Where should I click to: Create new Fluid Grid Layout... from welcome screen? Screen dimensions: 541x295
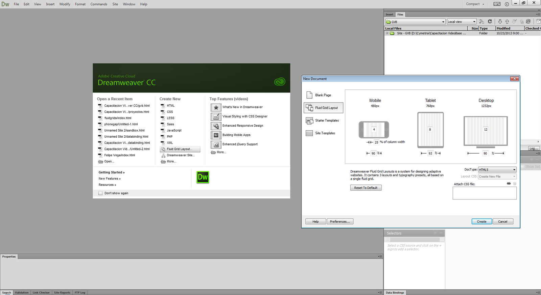180,149
